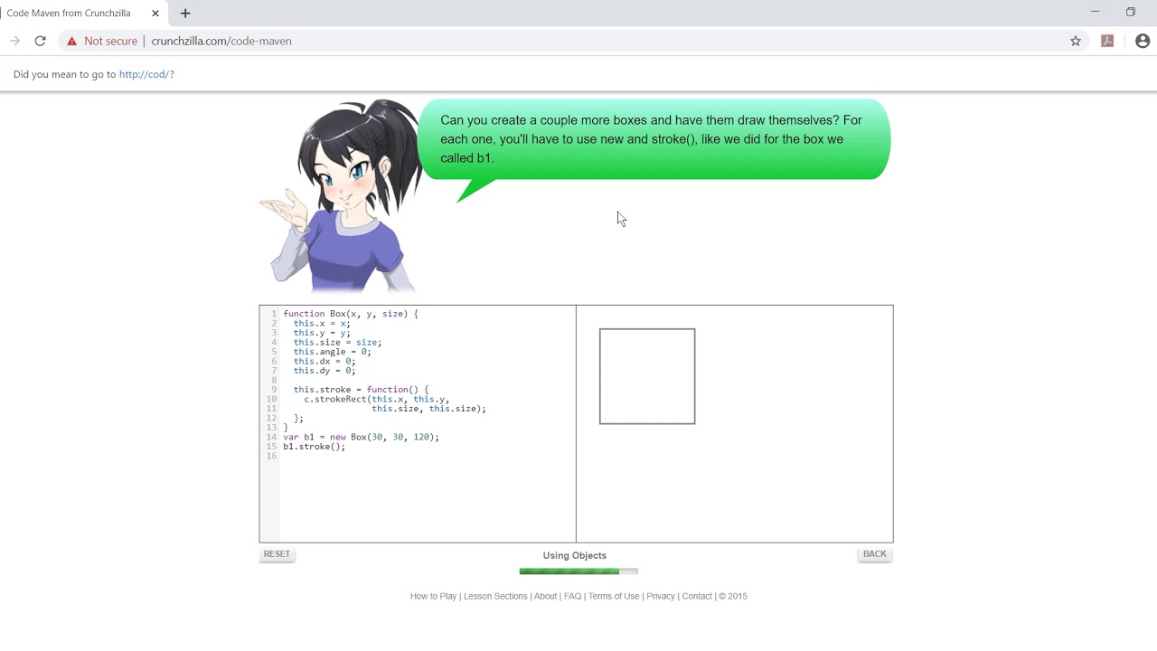Click the green speech bubble instructions
The width and height of the screenshot is (1157, 651).
tap(654, 139)
